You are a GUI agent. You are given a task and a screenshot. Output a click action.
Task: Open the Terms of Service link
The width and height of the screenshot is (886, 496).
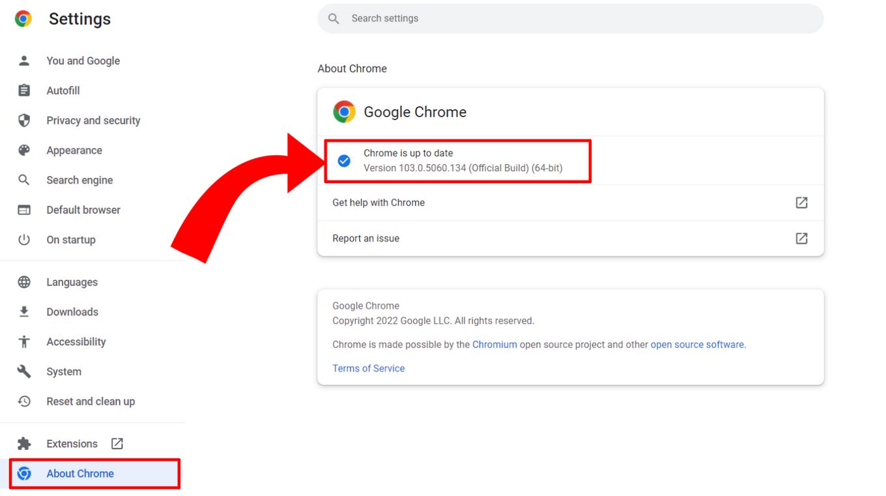[368, 368]
